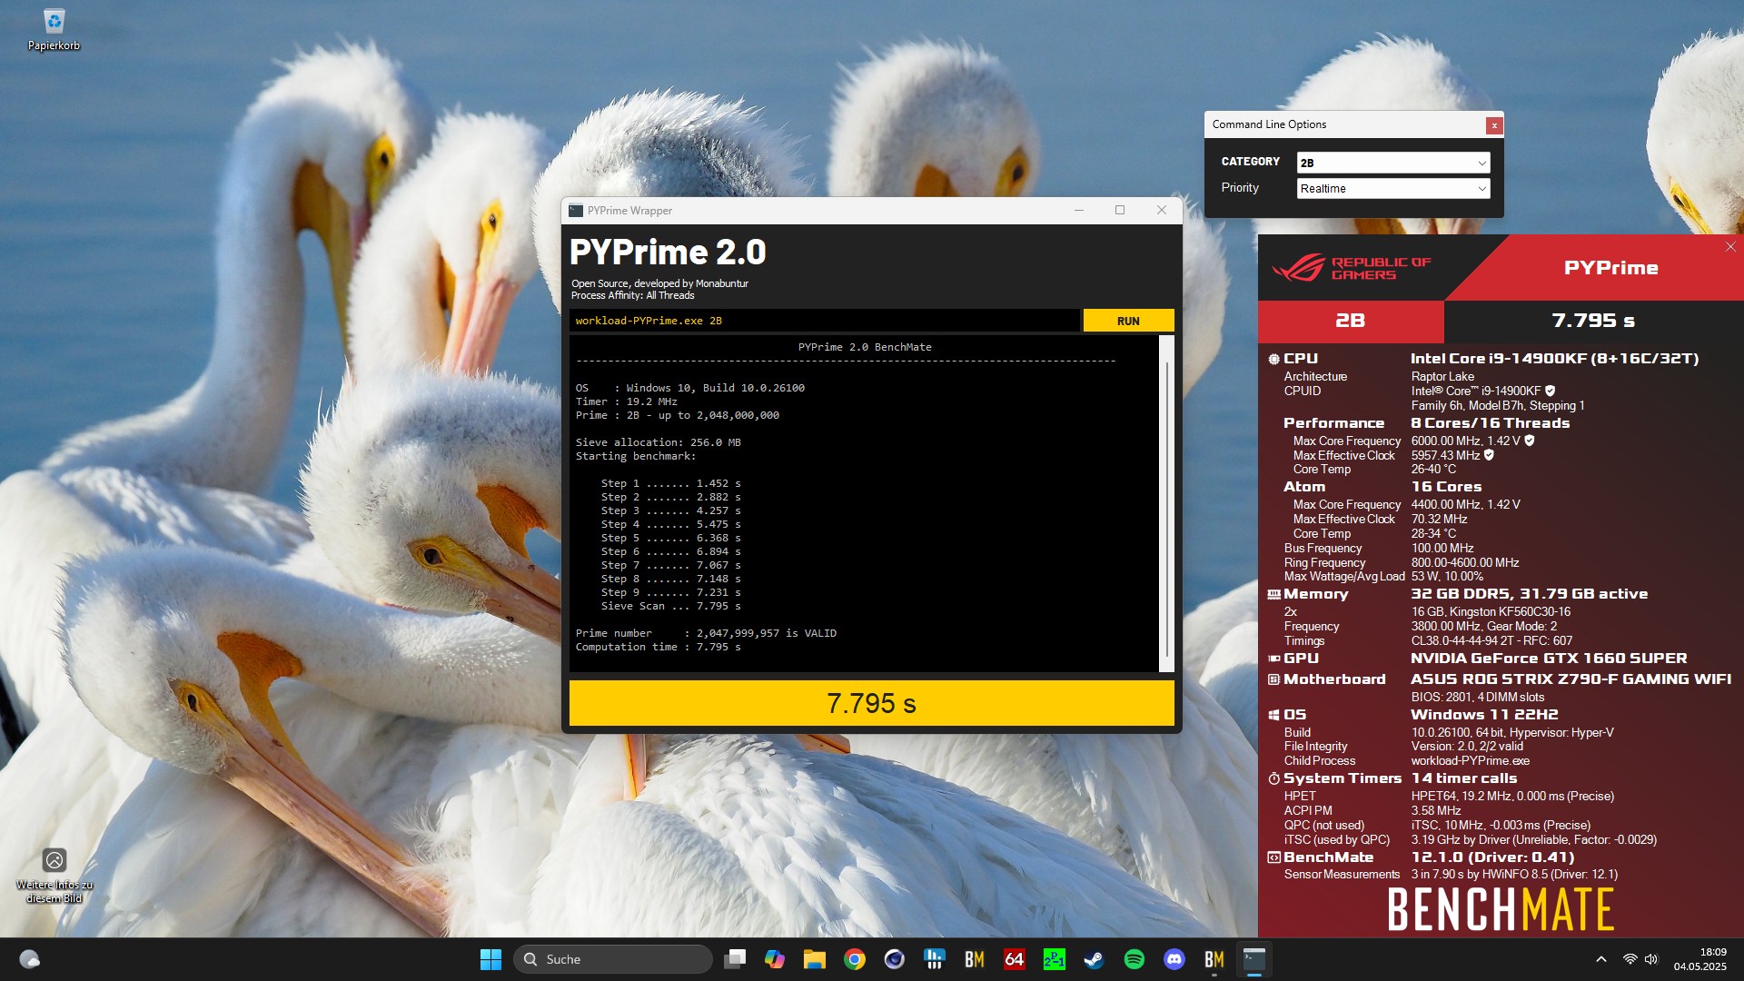Switch to the running BM BenchMate taskbar icon

(x=1214, y=959)
